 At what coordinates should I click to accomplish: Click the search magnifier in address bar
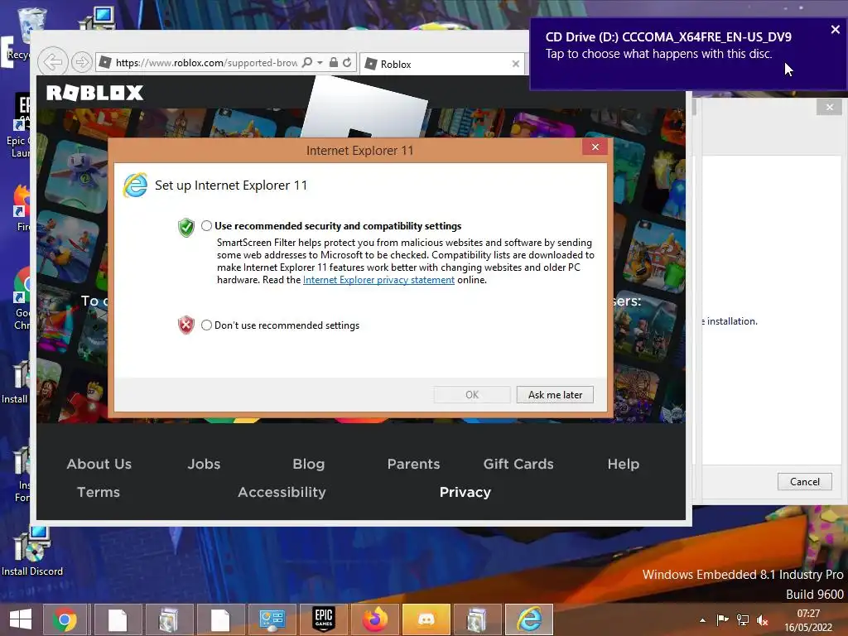pos(307,62)
